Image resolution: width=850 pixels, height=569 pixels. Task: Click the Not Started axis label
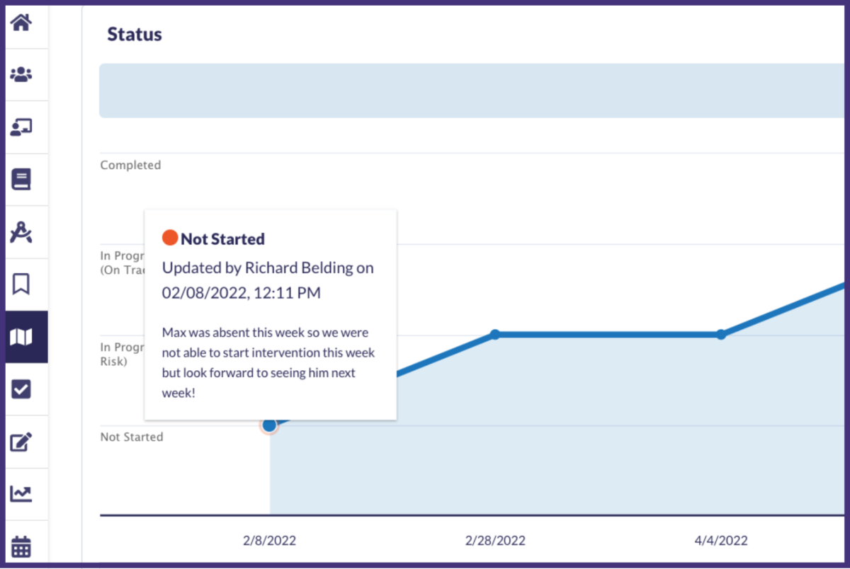pos(132,437)
